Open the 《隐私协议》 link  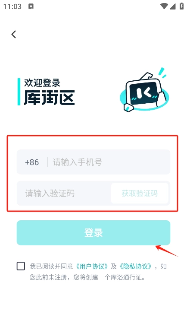(x=136, y=266)
